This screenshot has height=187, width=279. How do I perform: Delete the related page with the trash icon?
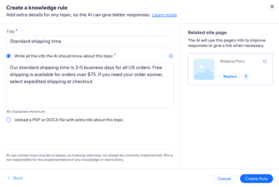pyautogui.click(x=246, y=76)
